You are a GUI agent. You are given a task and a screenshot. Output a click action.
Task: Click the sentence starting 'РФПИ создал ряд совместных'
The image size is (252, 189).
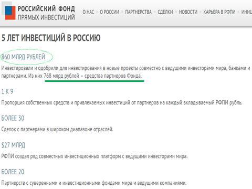(94, 156)
